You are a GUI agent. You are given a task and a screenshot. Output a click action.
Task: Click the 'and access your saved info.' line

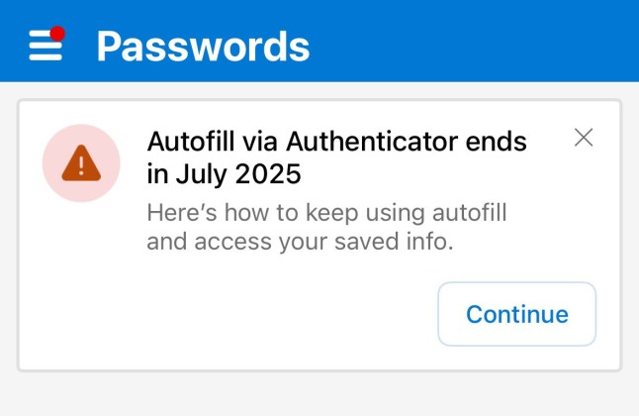pyautogui.click(x=300, y=241)
